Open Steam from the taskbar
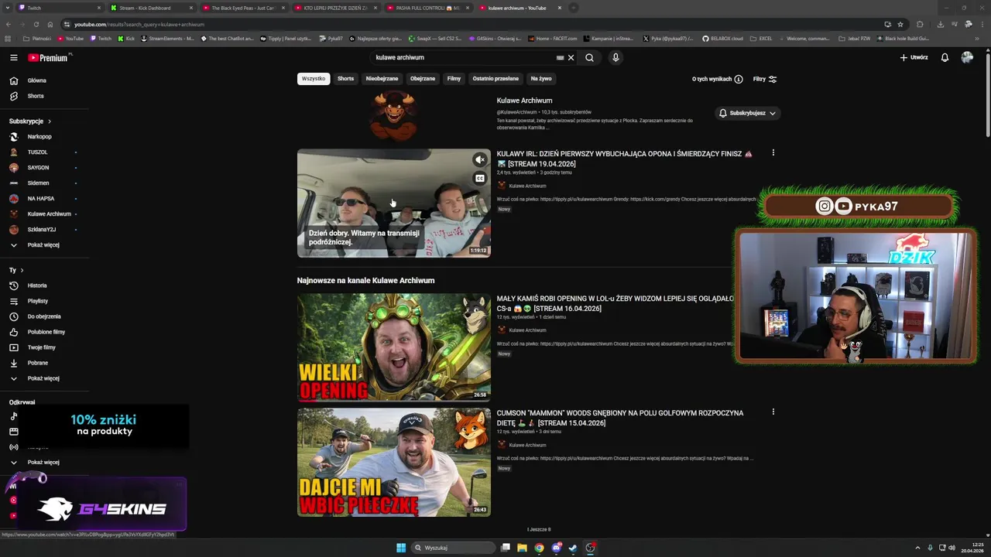 pyautogui.click(x=573, y=548)
